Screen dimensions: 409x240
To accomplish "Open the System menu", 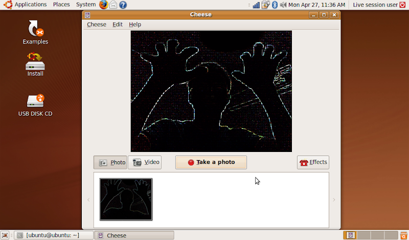I will (86, 5).
